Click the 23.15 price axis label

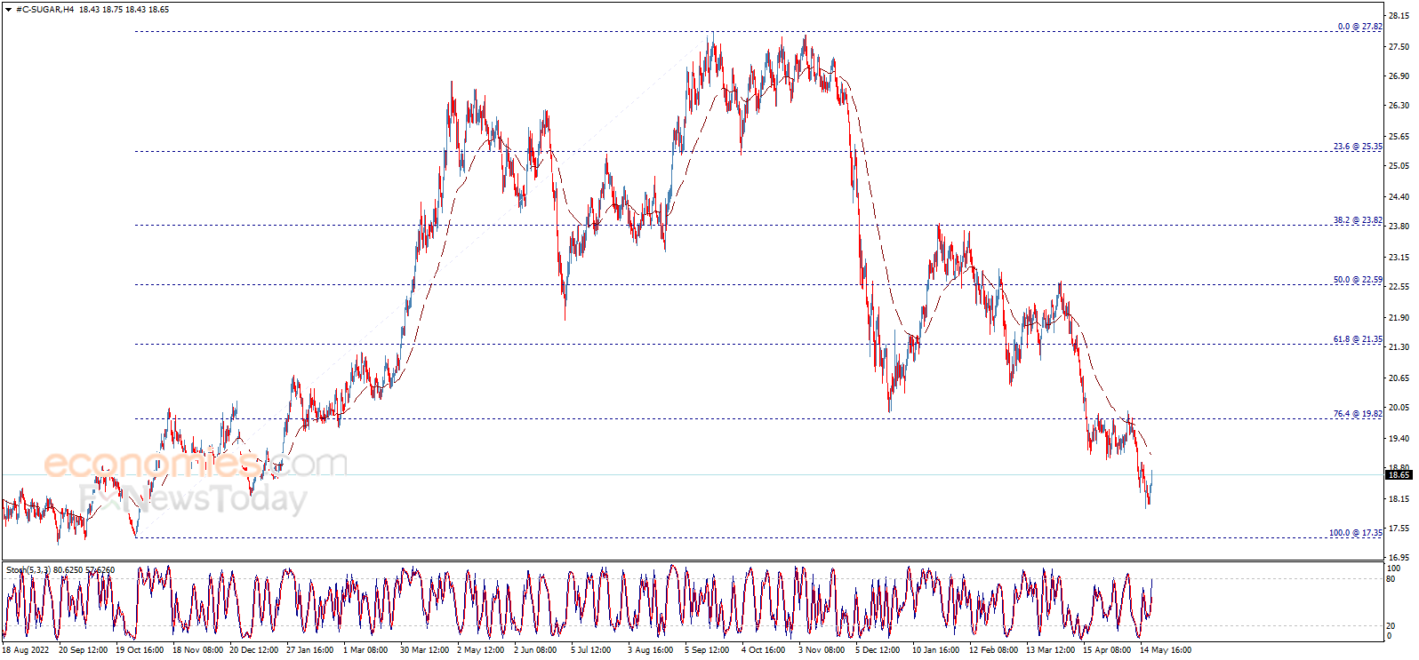pyautogui.click(x=1399, y=257)
